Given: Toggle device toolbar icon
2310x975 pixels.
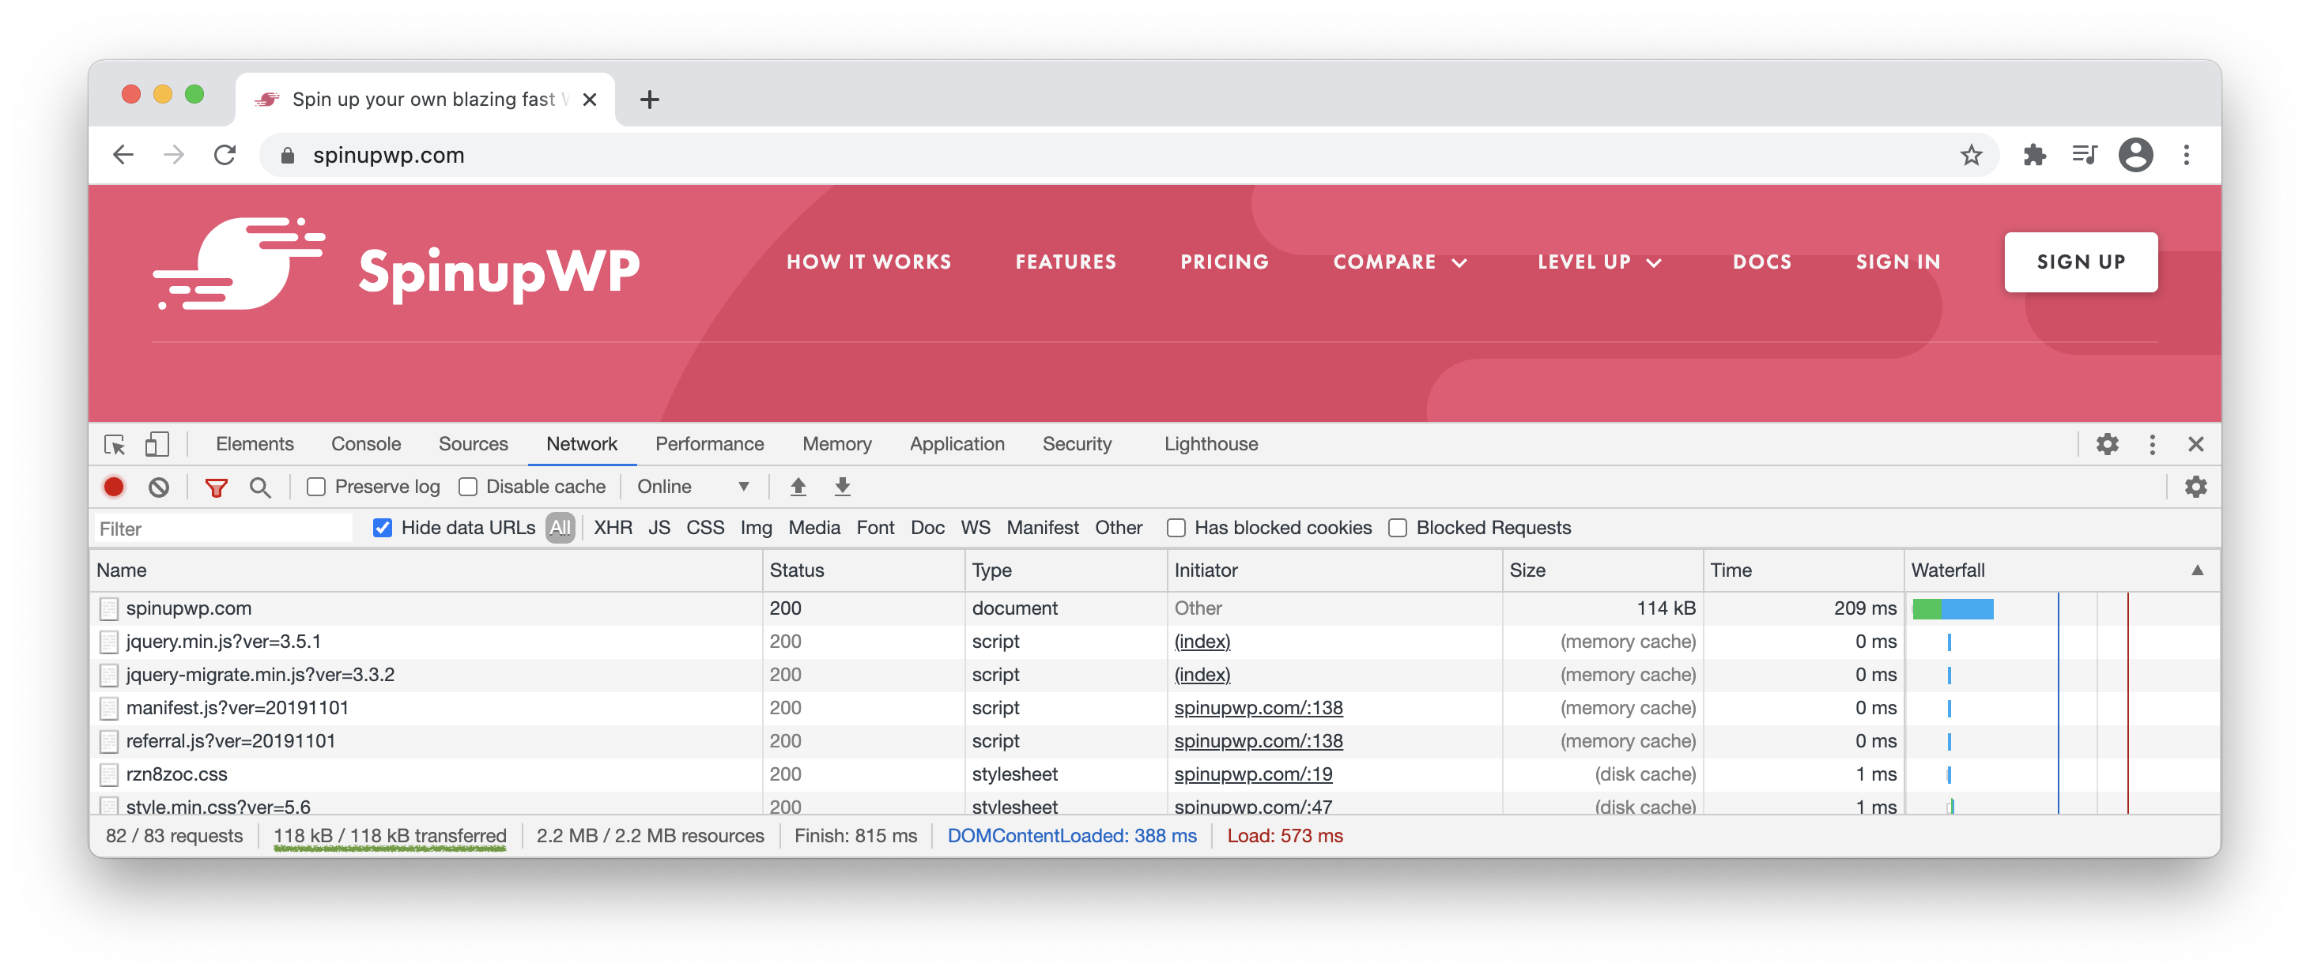Looking at the screenshot, I should click(157, 443).
